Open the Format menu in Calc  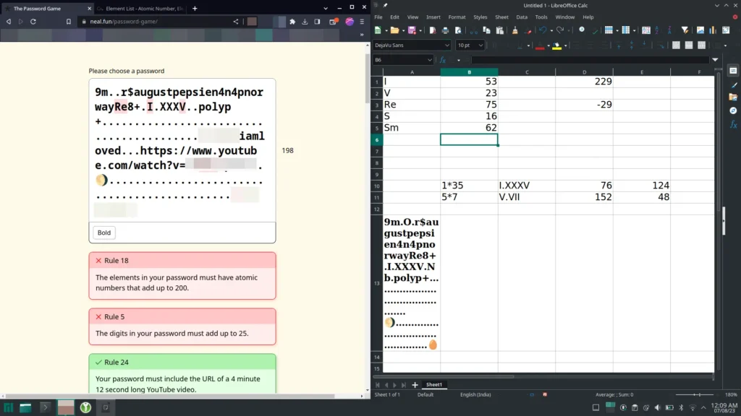coord(457,17)
